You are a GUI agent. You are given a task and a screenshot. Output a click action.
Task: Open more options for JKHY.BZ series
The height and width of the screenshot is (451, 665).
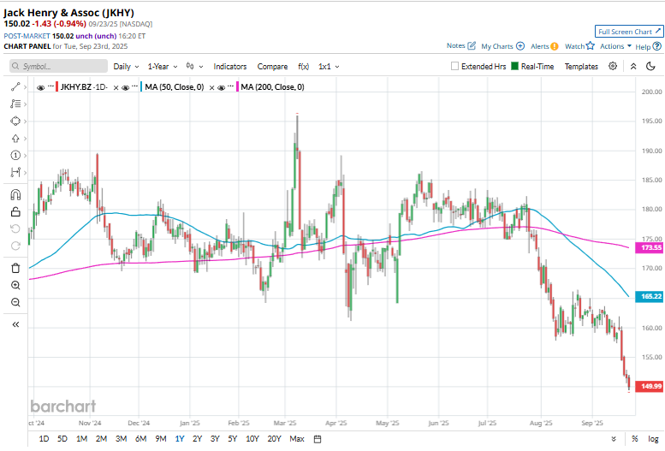point(50,86)
